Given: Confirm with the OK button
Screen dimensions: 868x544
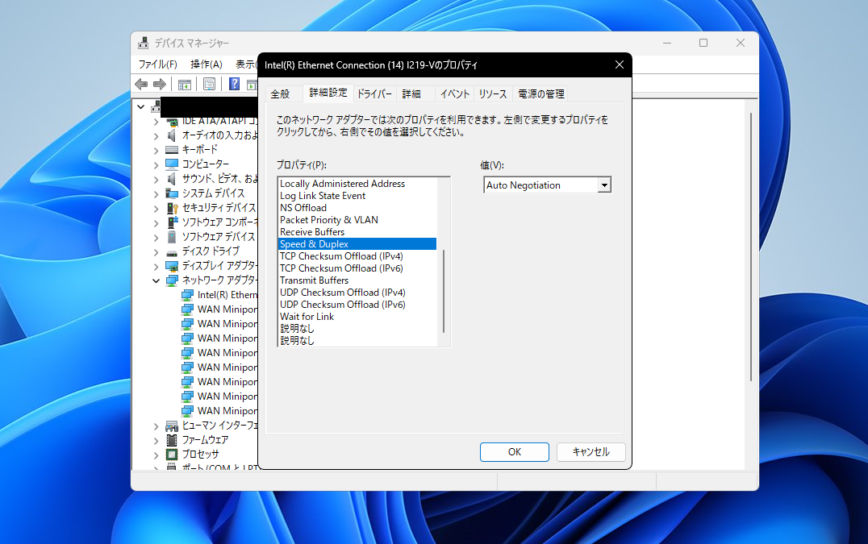Looking at the screenshot, I should [515, 451].
